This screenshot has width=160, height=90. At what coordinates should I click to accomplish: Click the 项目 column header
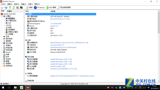tap(37, 11)
